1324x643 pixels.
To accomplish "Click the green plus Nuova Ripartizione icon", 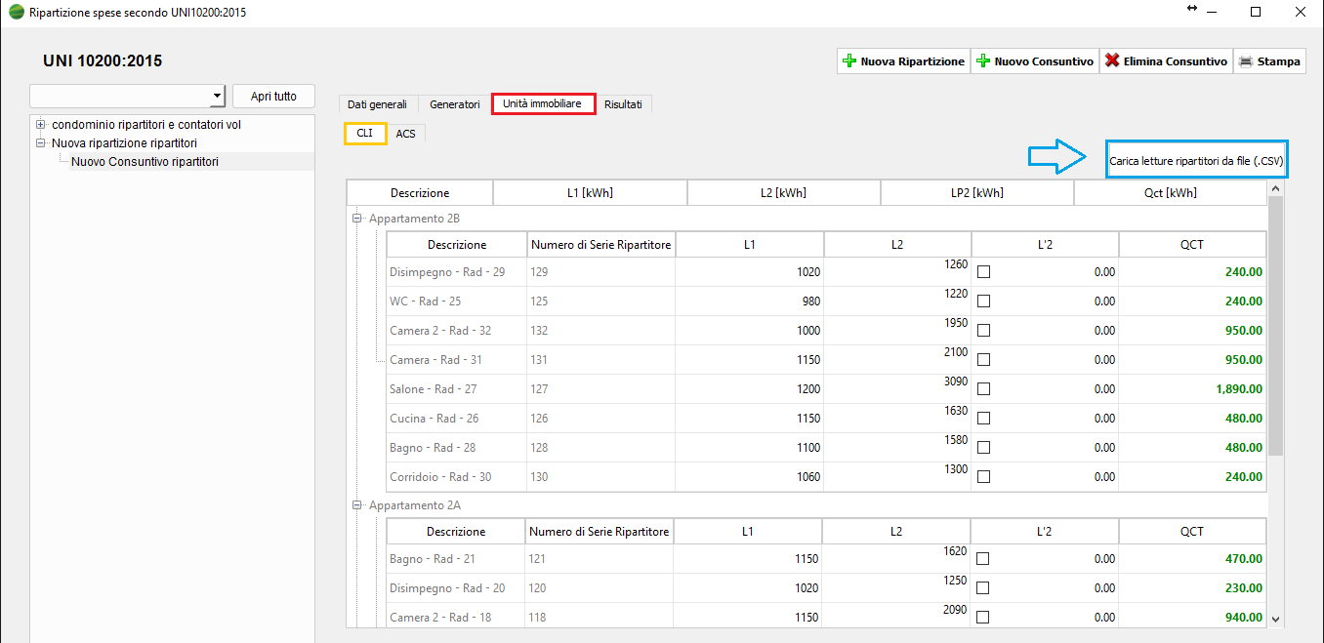I will point(849,61).
